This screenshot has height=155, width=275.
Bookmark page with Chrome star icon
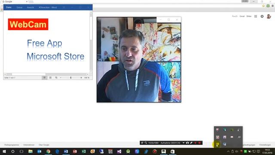tap(263, 6)
